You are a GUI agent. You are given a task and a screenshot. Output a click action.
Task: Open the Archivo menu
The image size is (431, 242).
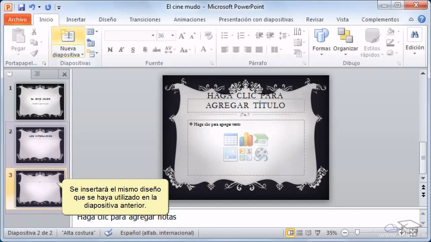17,19
